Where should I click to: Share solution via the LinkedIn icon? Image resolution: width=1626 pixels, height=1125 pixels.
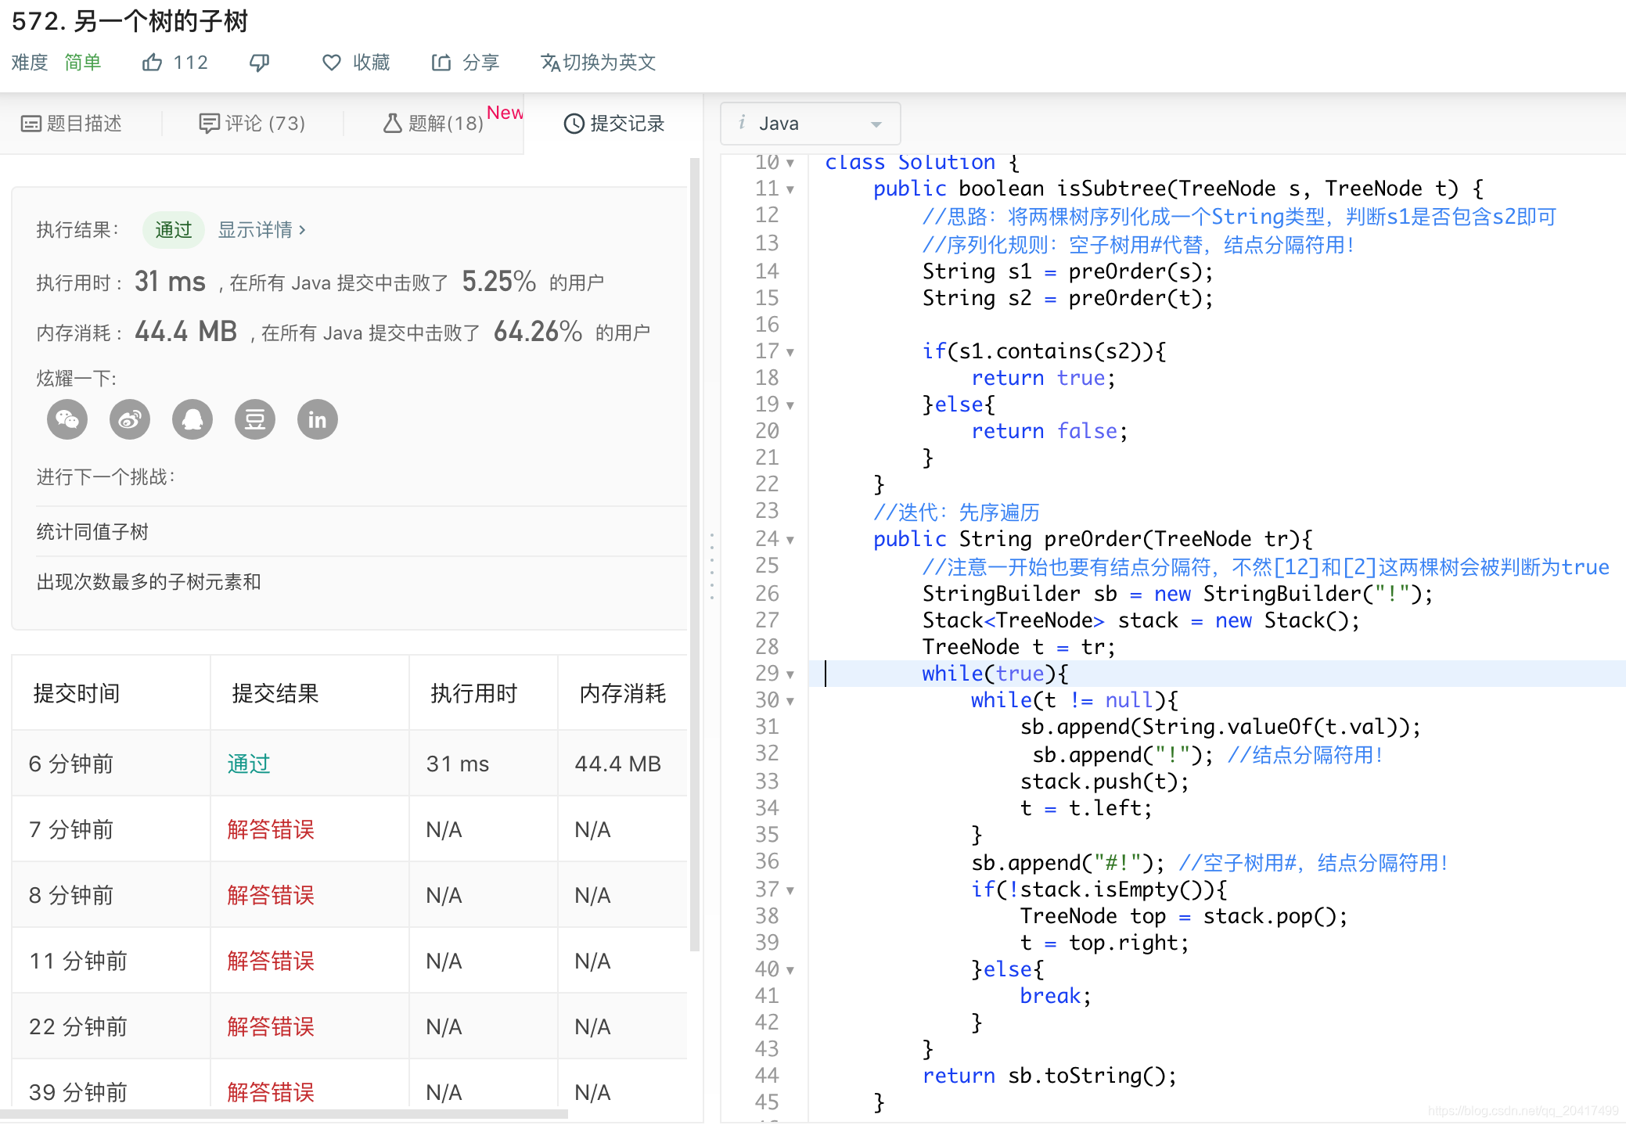(316, 419)
